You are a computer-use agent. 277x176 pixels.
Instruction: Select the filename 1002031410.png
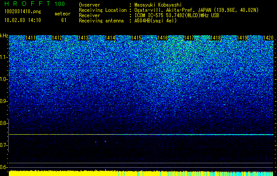(x=23, y=11)
